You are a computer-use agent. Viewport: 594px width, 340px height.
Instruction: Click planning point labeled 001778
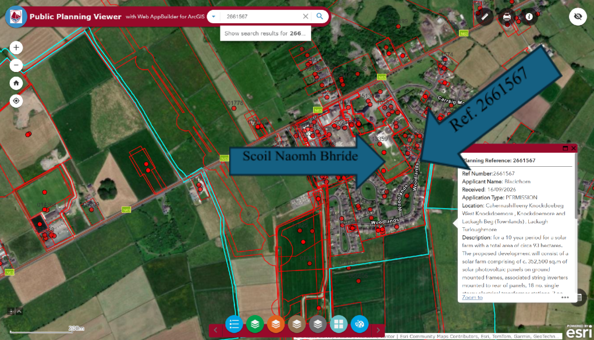[234, 108]
